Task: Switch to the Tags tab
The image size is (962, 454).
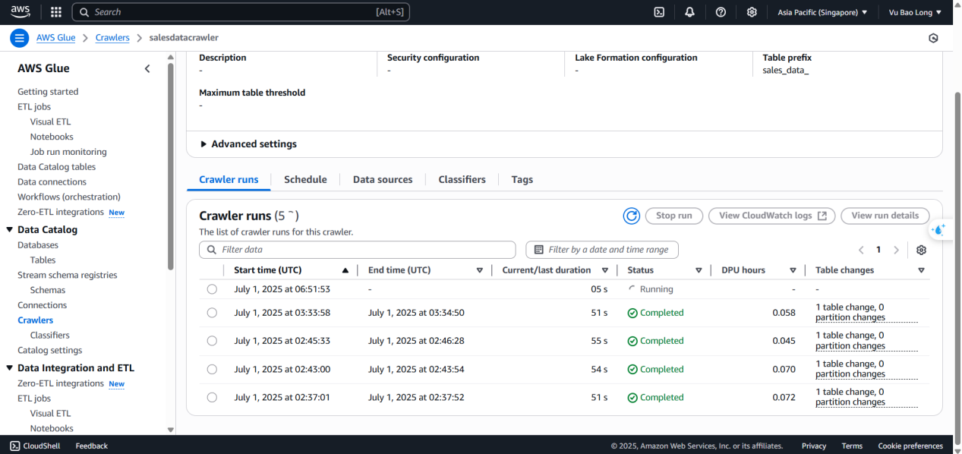Action: 522,180
